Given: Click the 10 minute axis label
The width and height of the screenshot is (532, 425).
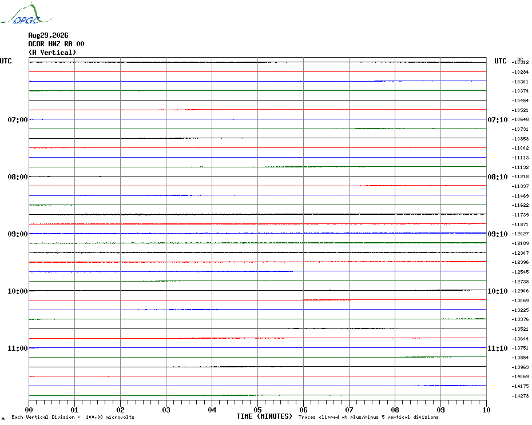Looking at the screenshot, I should pos(487,410).
